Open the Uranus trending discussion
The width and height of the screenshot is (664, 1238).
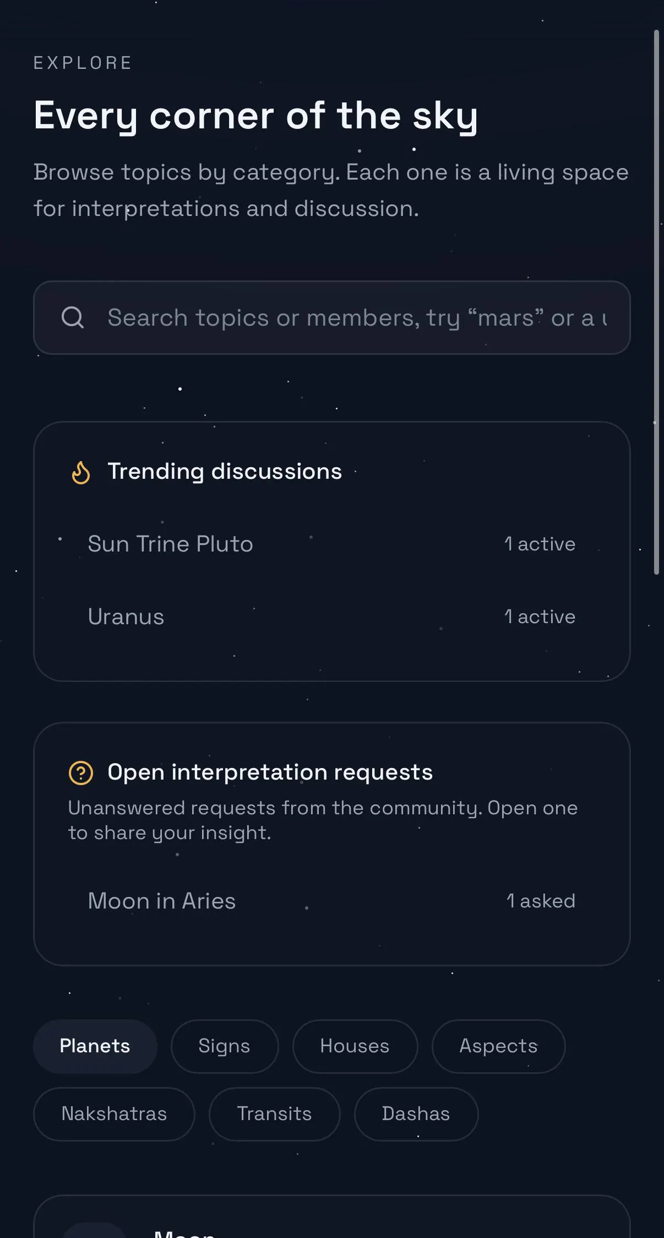click(332, 617)
